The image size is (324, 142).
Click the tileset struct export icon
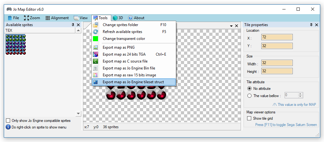pos(95,82)
